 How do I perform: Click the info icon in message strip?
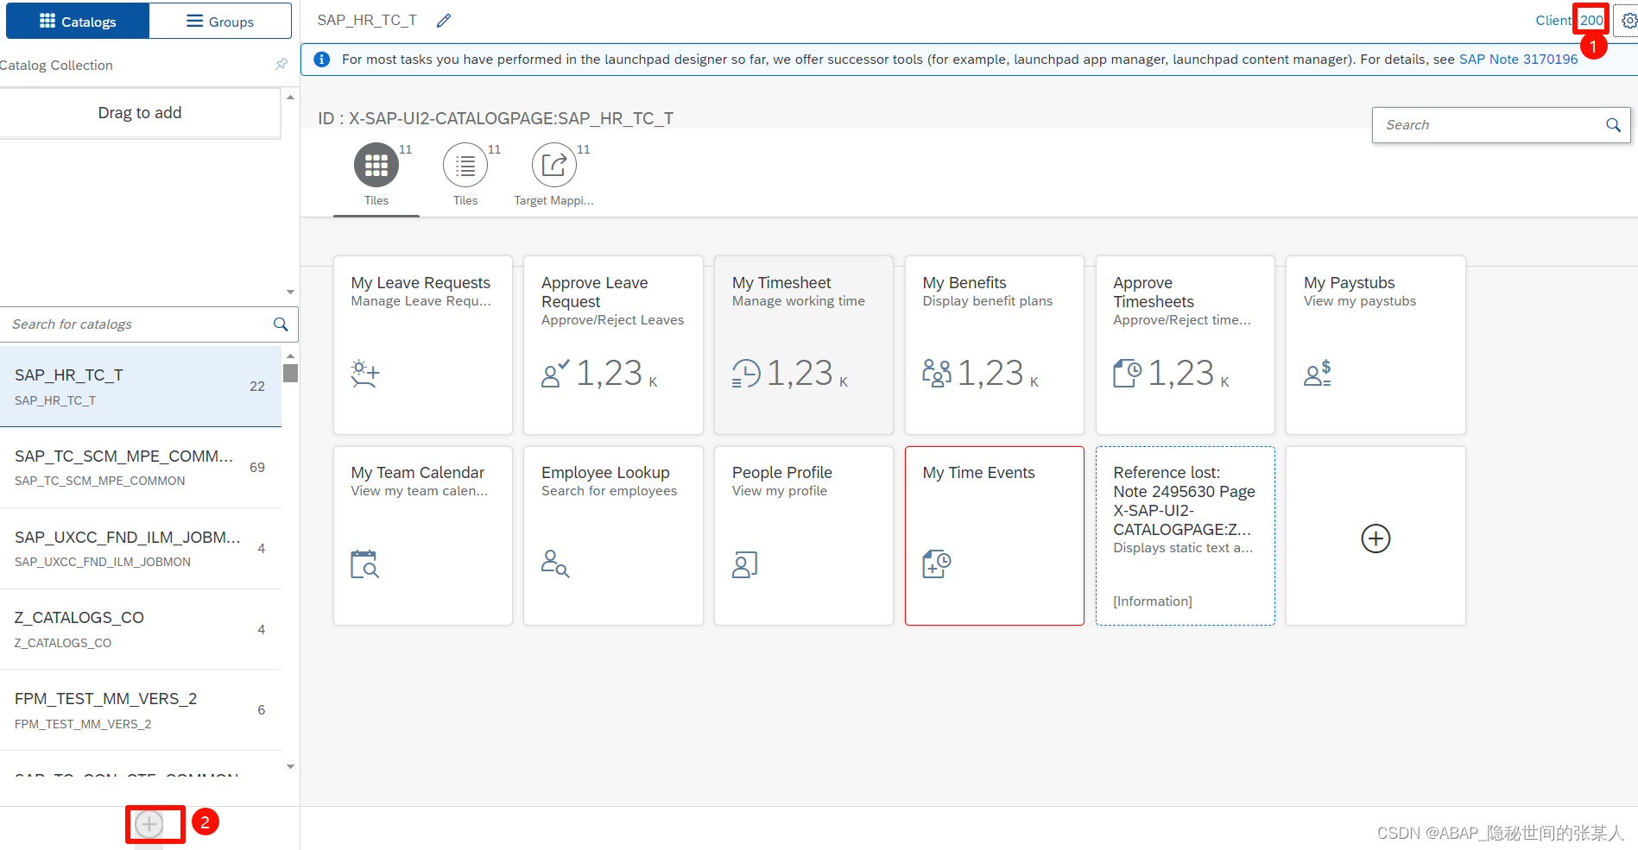pyautogui.click(x=321, y=60)
